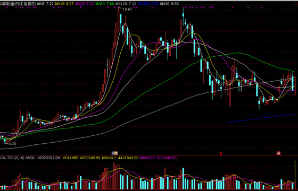The height and width of the screenshot is (191, 298).
Task: Select the blue MA250: 5.60 label
Action: pos(148,4)
